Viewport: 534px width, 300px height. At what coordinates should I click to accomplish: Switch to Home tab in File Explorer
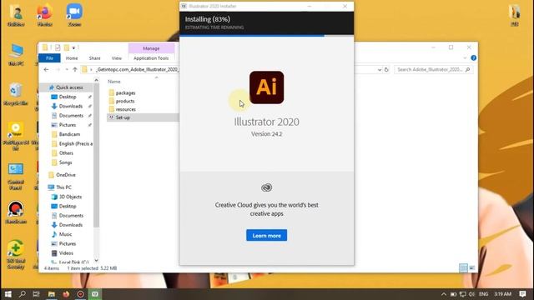click(x=72, y=58)
